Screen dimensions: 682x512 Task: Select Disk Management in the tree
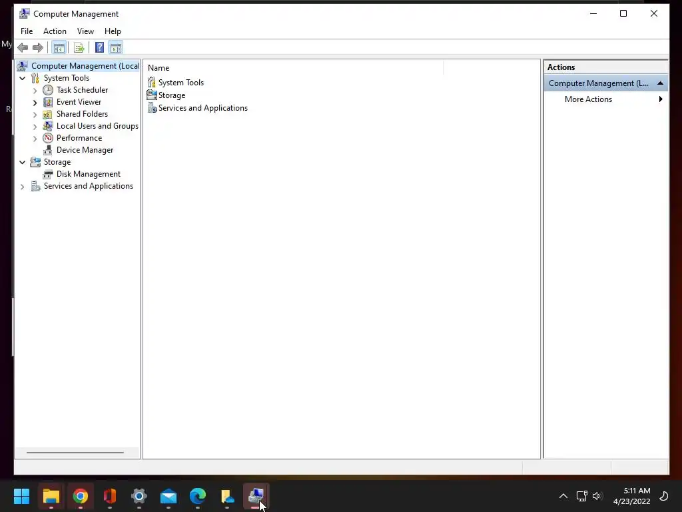pyautogui.click(x=89, y=174)
